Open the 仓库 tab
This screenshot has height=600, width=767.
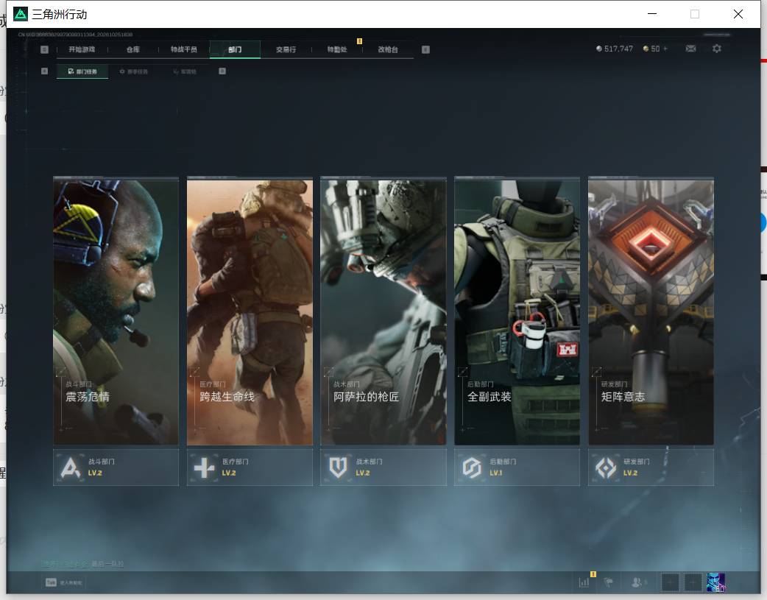point(133,49)
